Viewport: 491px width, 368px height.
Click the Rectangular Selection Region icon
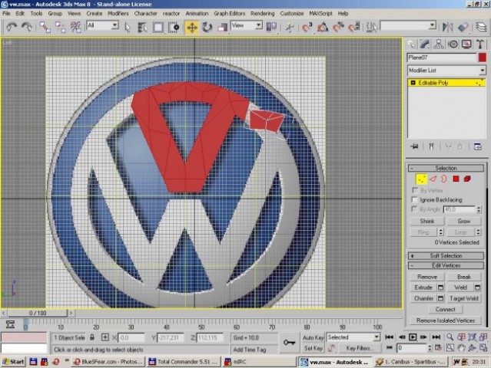tap(158, 28)
